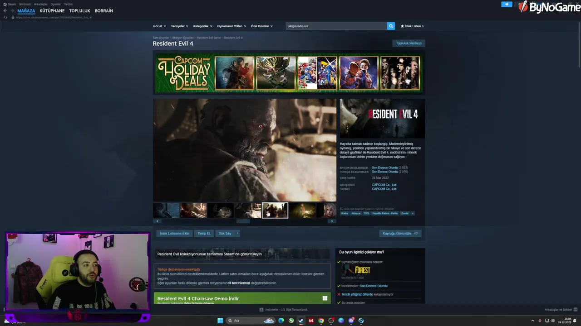Open Windows Start menu

220,321
